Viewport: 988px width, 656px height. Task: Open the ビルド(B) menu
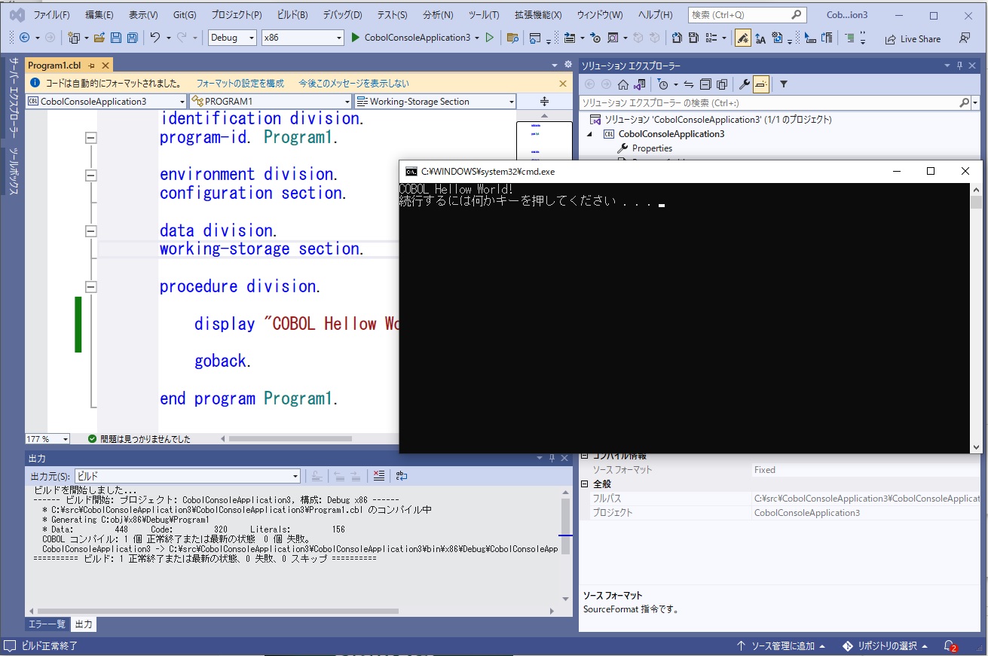coord(292,15)
